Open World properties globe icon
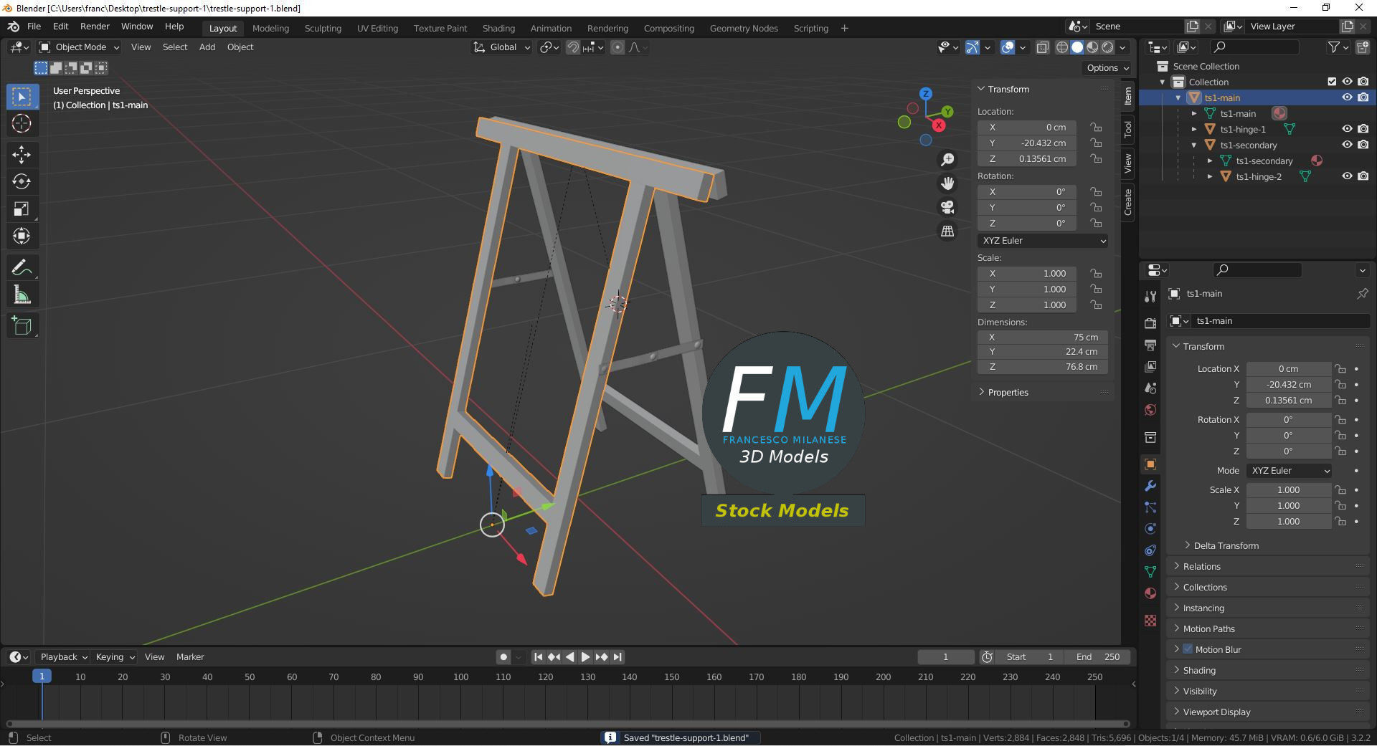This screenshot has width=1377, height=746. point(1150,410)
